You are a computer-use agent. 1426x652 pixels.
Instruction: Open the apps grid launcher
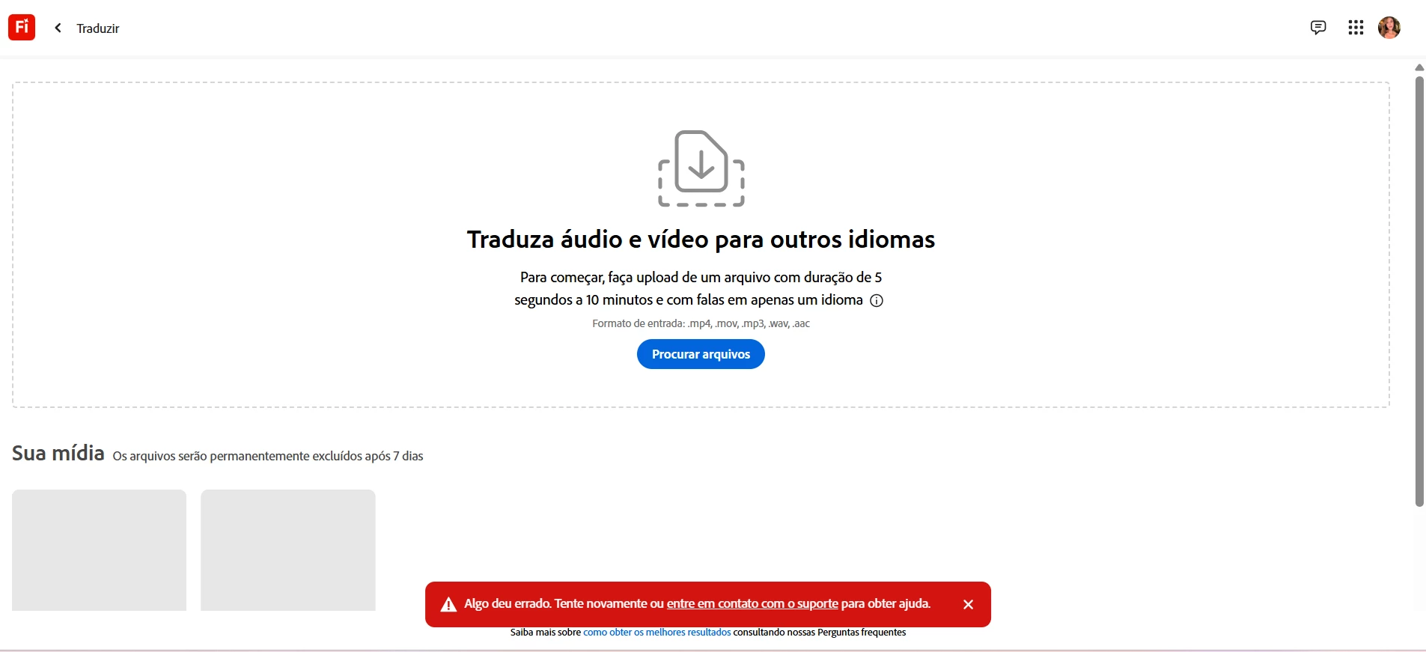pyautogui.click(x=1356, y=28)
